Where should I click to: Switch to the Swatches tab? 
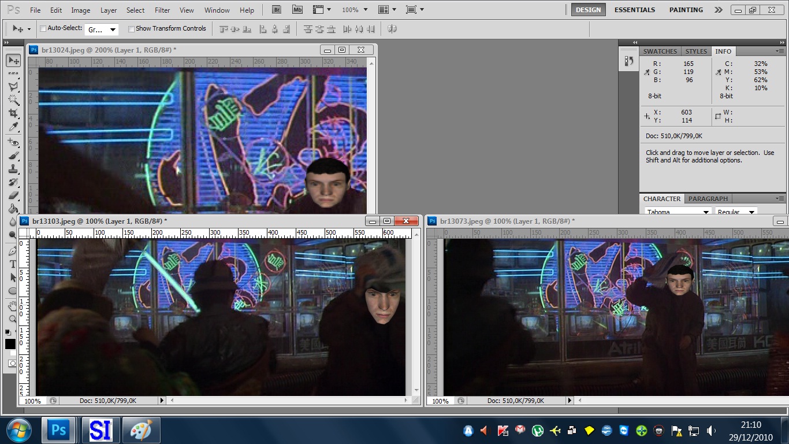[x=660, y=51]
